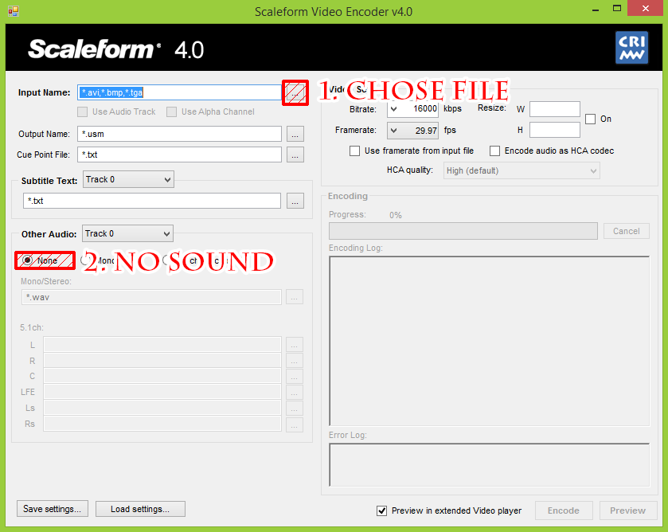Browse for the Output Name file
This screenshot has width=668, height=532.
click(x=295, y=134)
